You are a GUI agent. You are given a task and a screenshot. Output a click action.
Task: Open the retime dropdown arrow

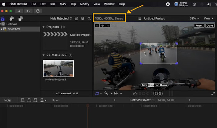tap(121, 93)
